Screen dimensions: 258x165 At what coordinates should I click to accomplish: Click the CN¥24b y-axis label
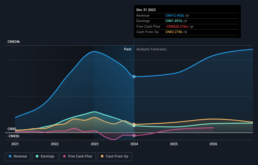[14, 42]
